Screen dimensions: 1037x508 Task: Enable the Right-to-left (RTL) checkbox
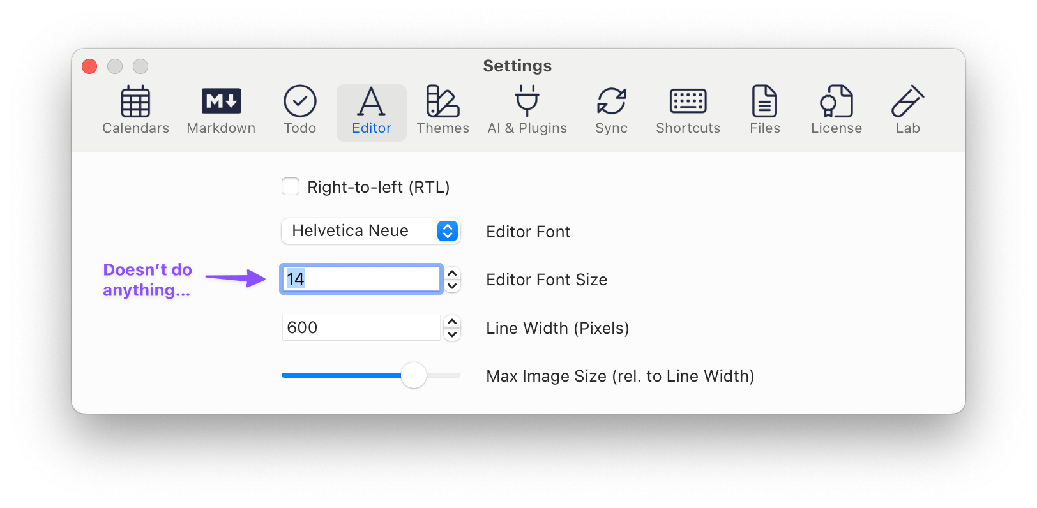[291, 186]
